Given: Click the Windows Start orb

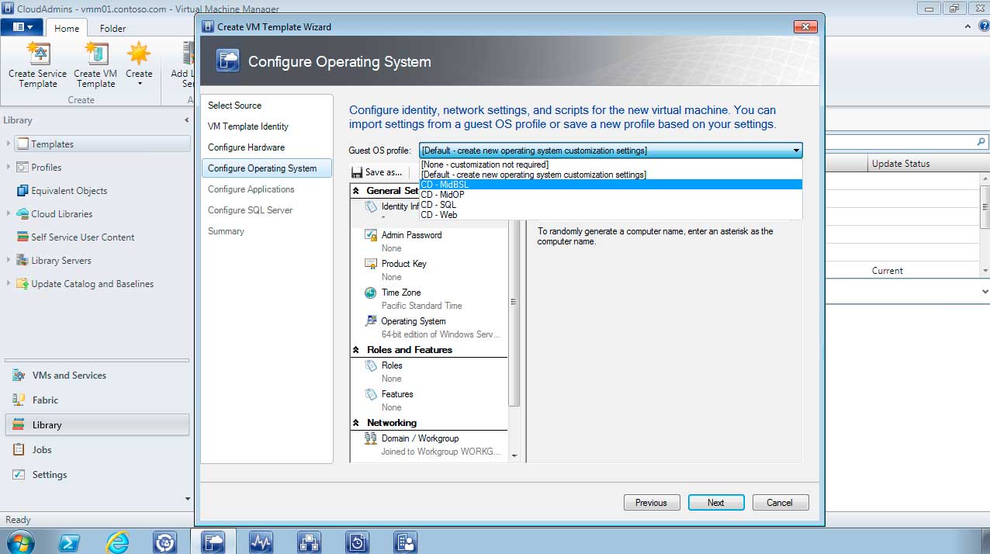Looking at the screenshot, I should [x=19, y=542].
